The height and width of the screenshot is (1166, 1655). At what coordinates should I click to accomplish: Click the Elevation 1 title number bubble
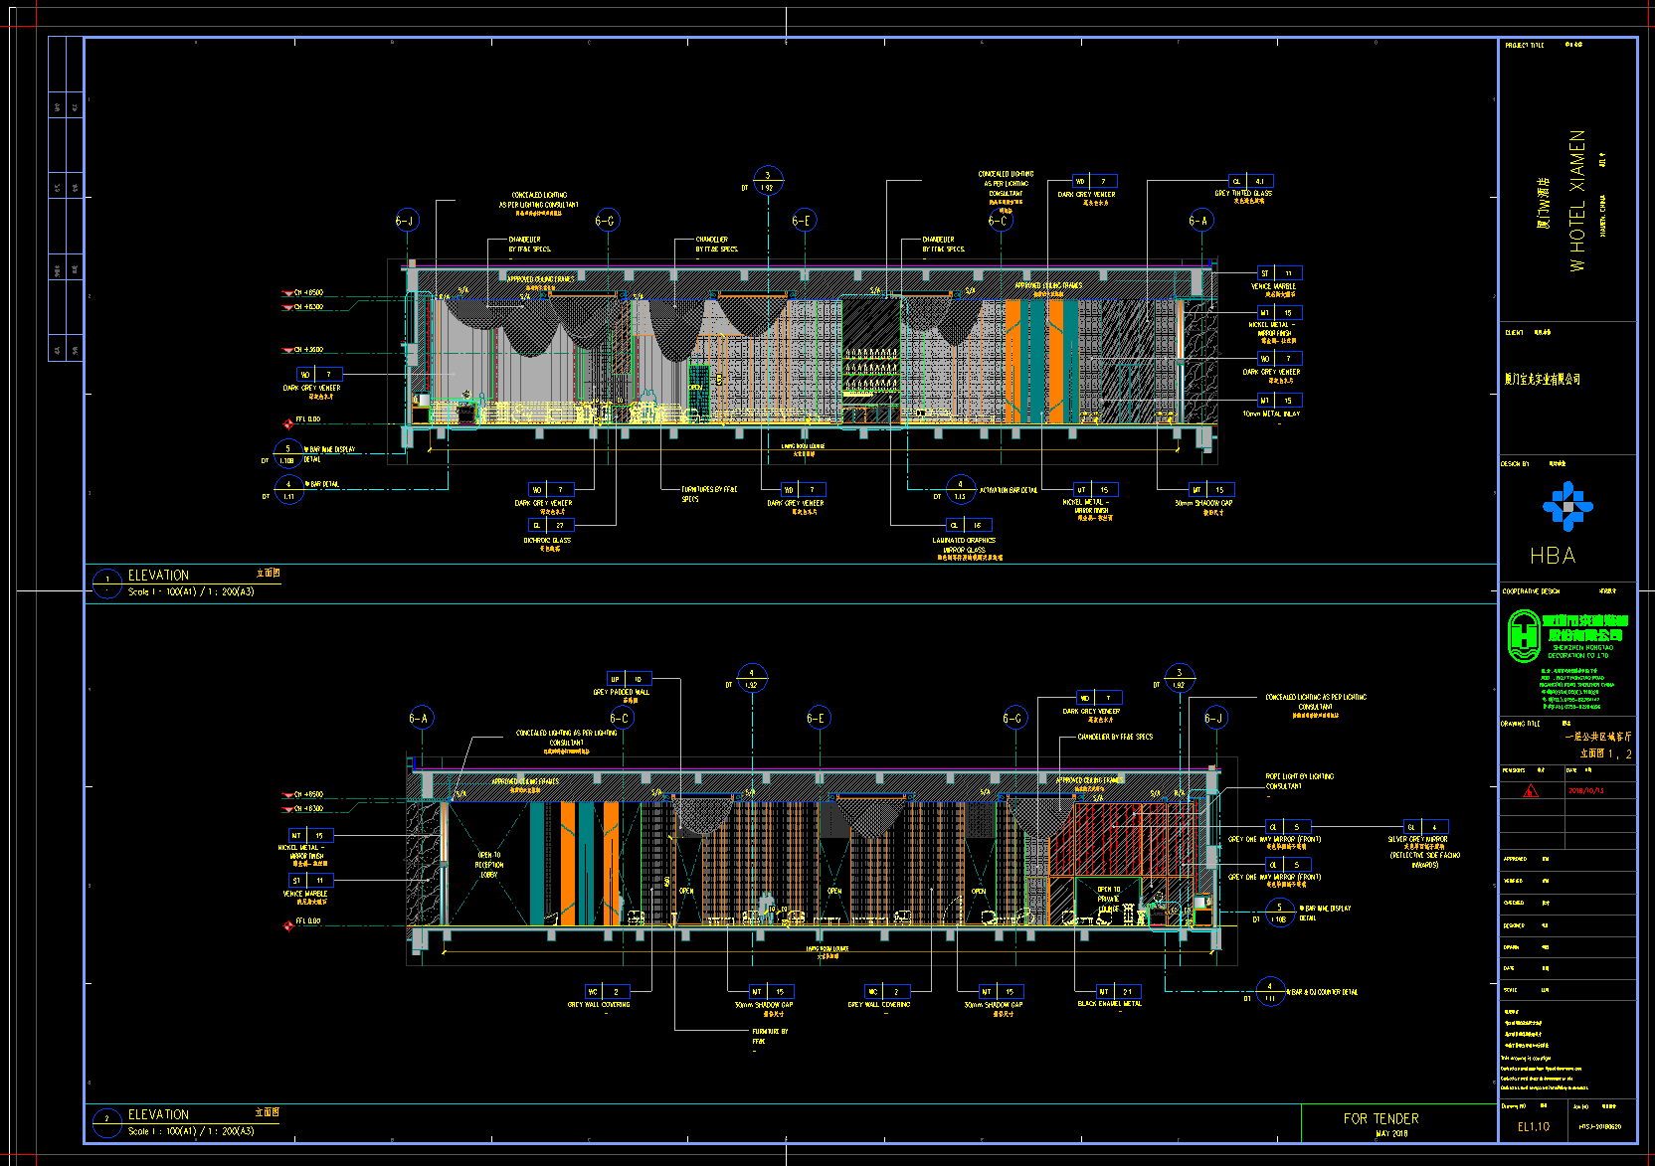tap(107, 583)
